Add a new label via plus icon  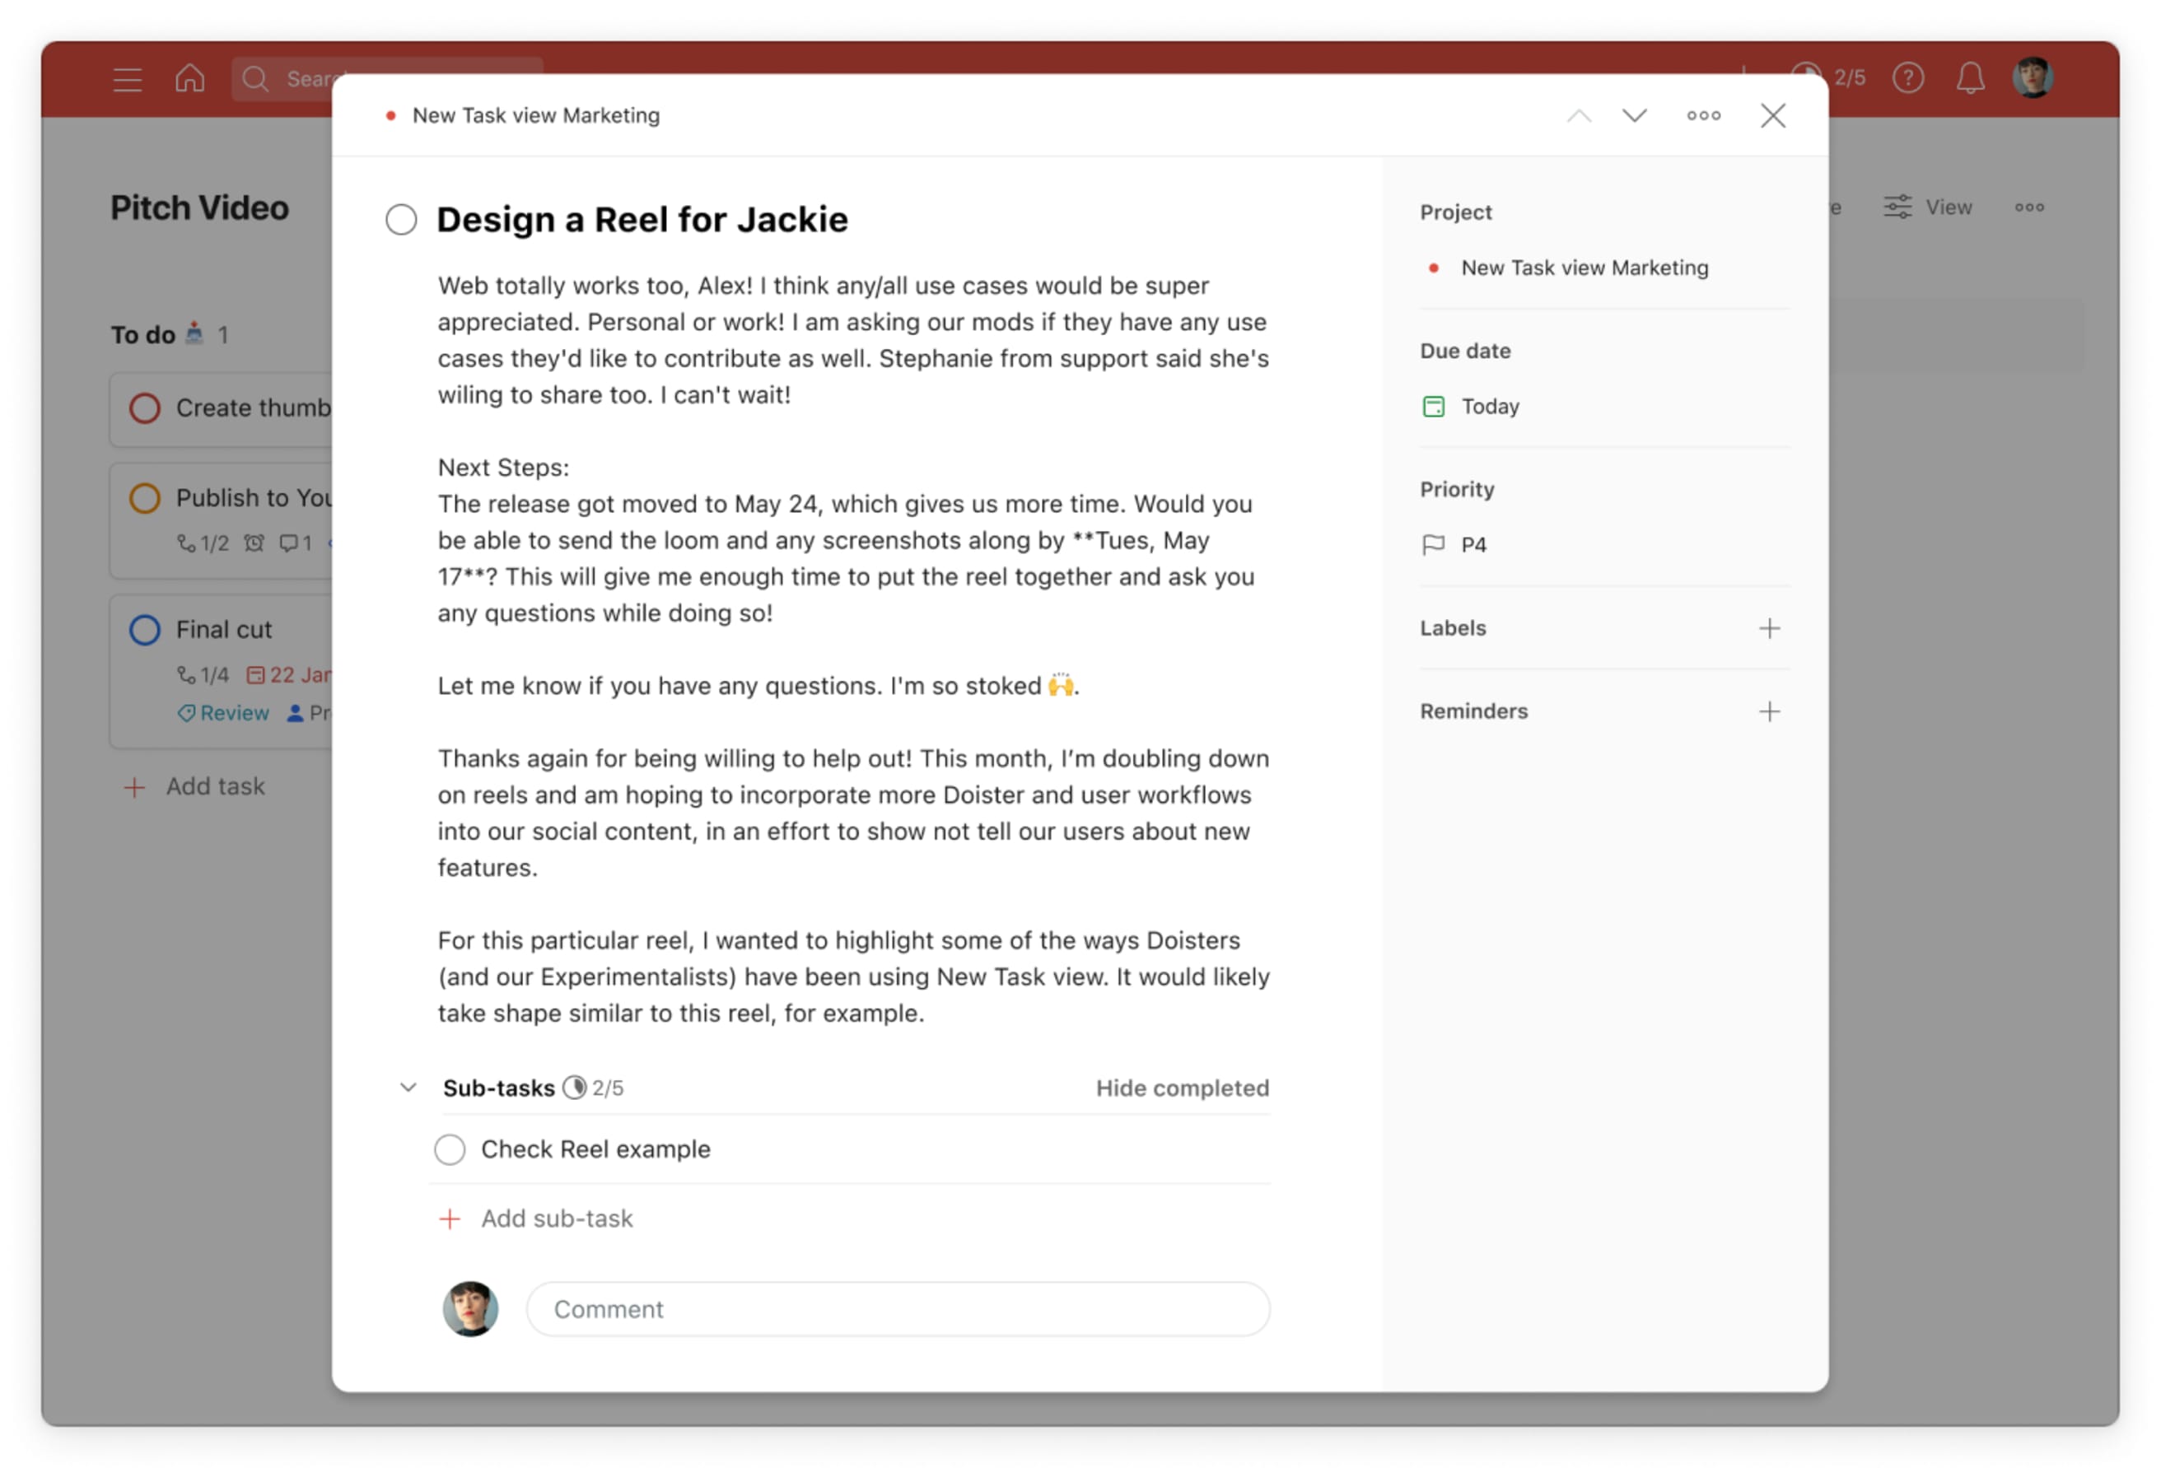tap(1768, 627)
